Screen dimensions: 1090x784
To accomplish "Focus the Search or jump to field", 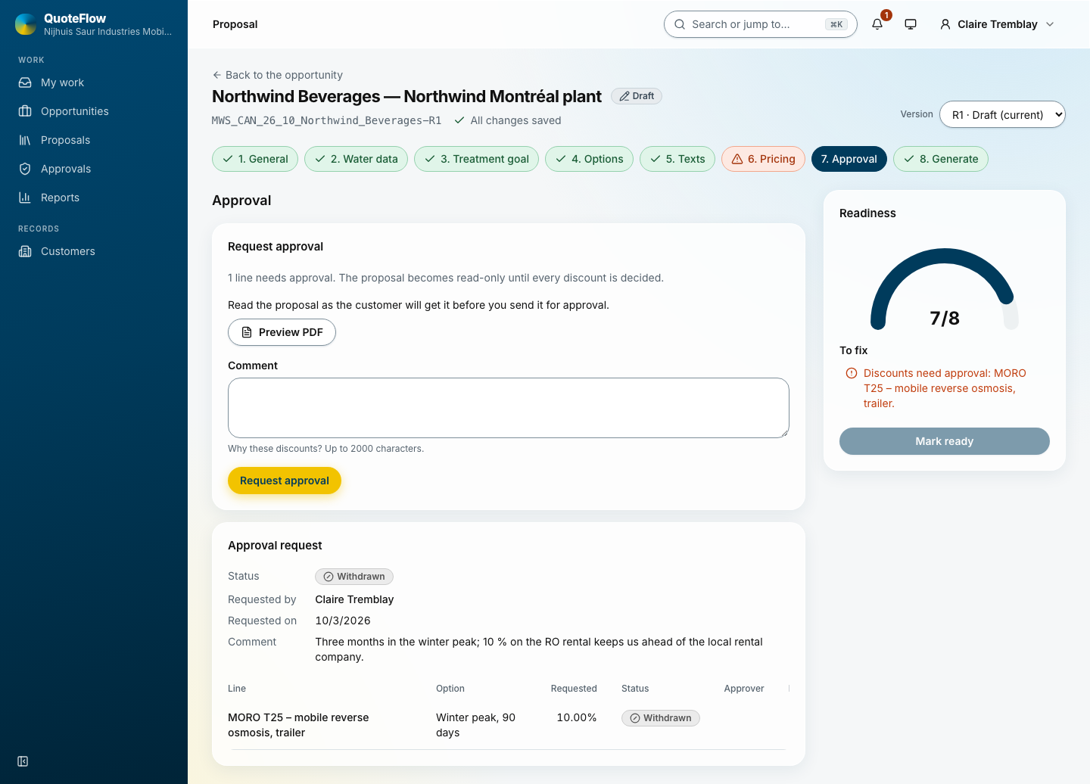I will click(760, 24).
